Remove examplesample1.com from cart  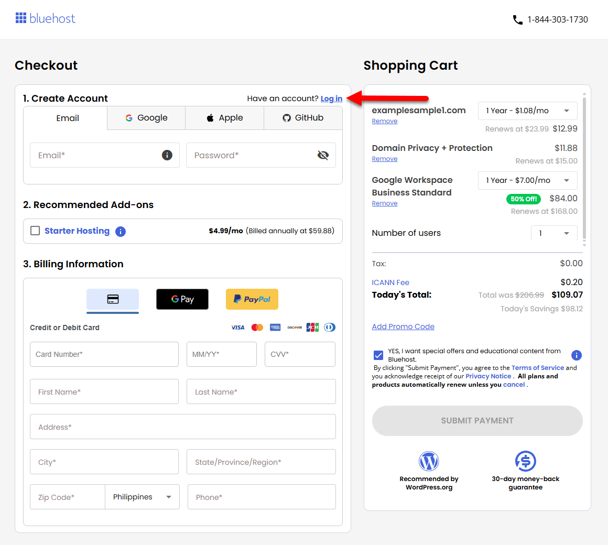coord(385,121)
